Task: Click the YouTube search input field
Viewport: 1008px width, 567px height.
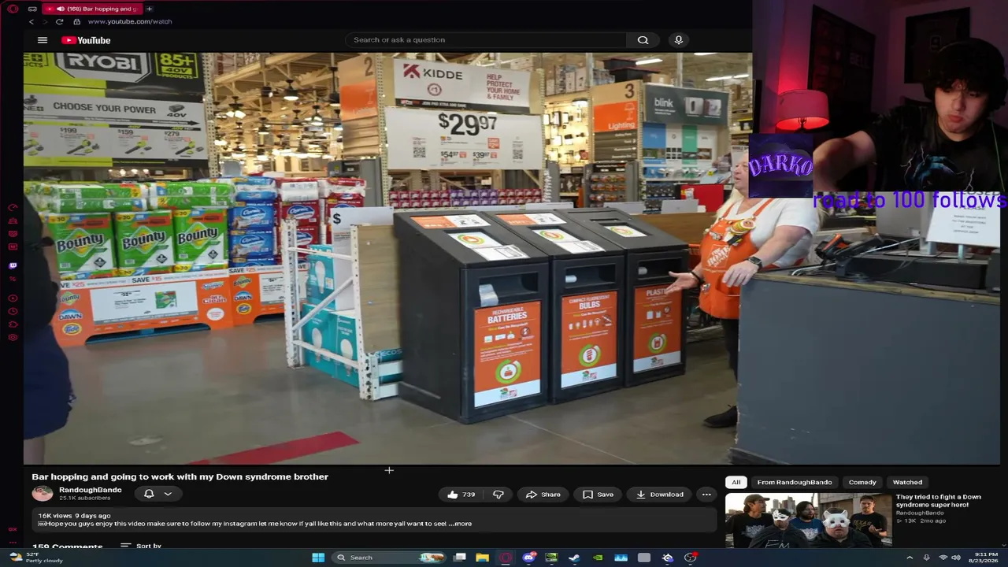Action: (486, 40)
